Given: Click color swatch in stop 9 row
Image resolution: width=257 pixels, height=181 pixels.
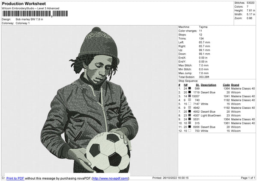Looking at the screenshot, I should point(189,119).
